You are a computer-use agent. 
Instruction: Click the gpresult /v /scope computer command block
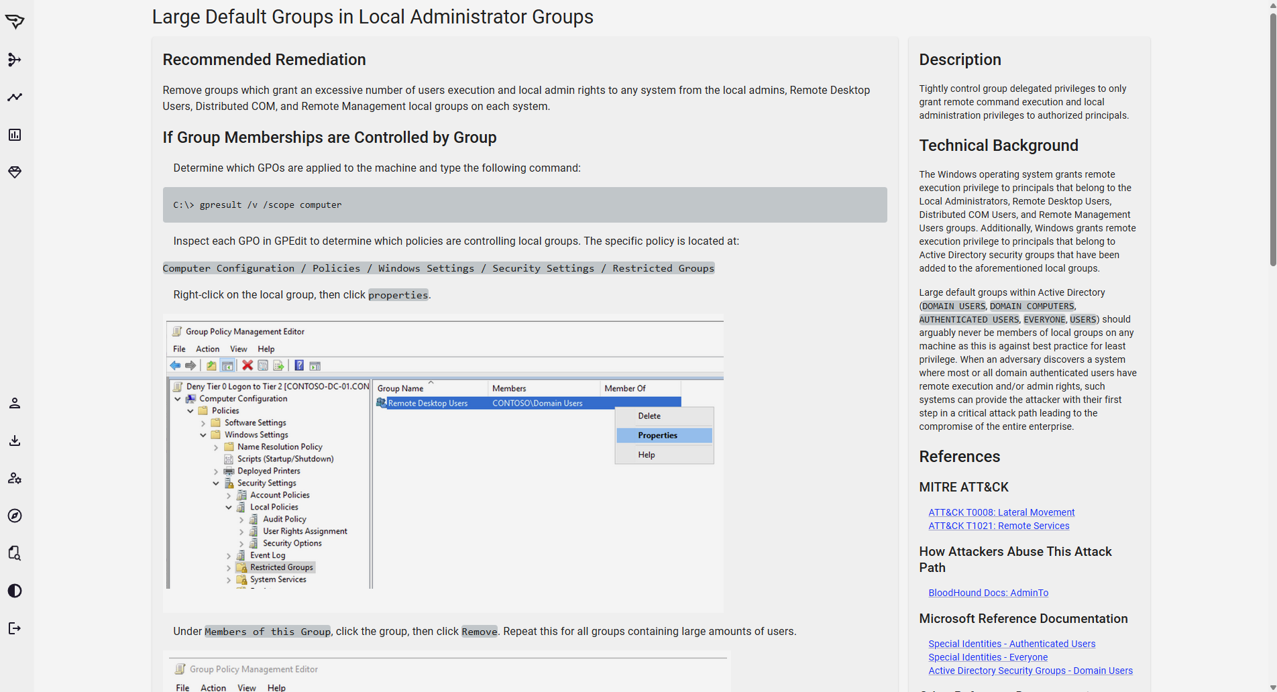[524, 205]
